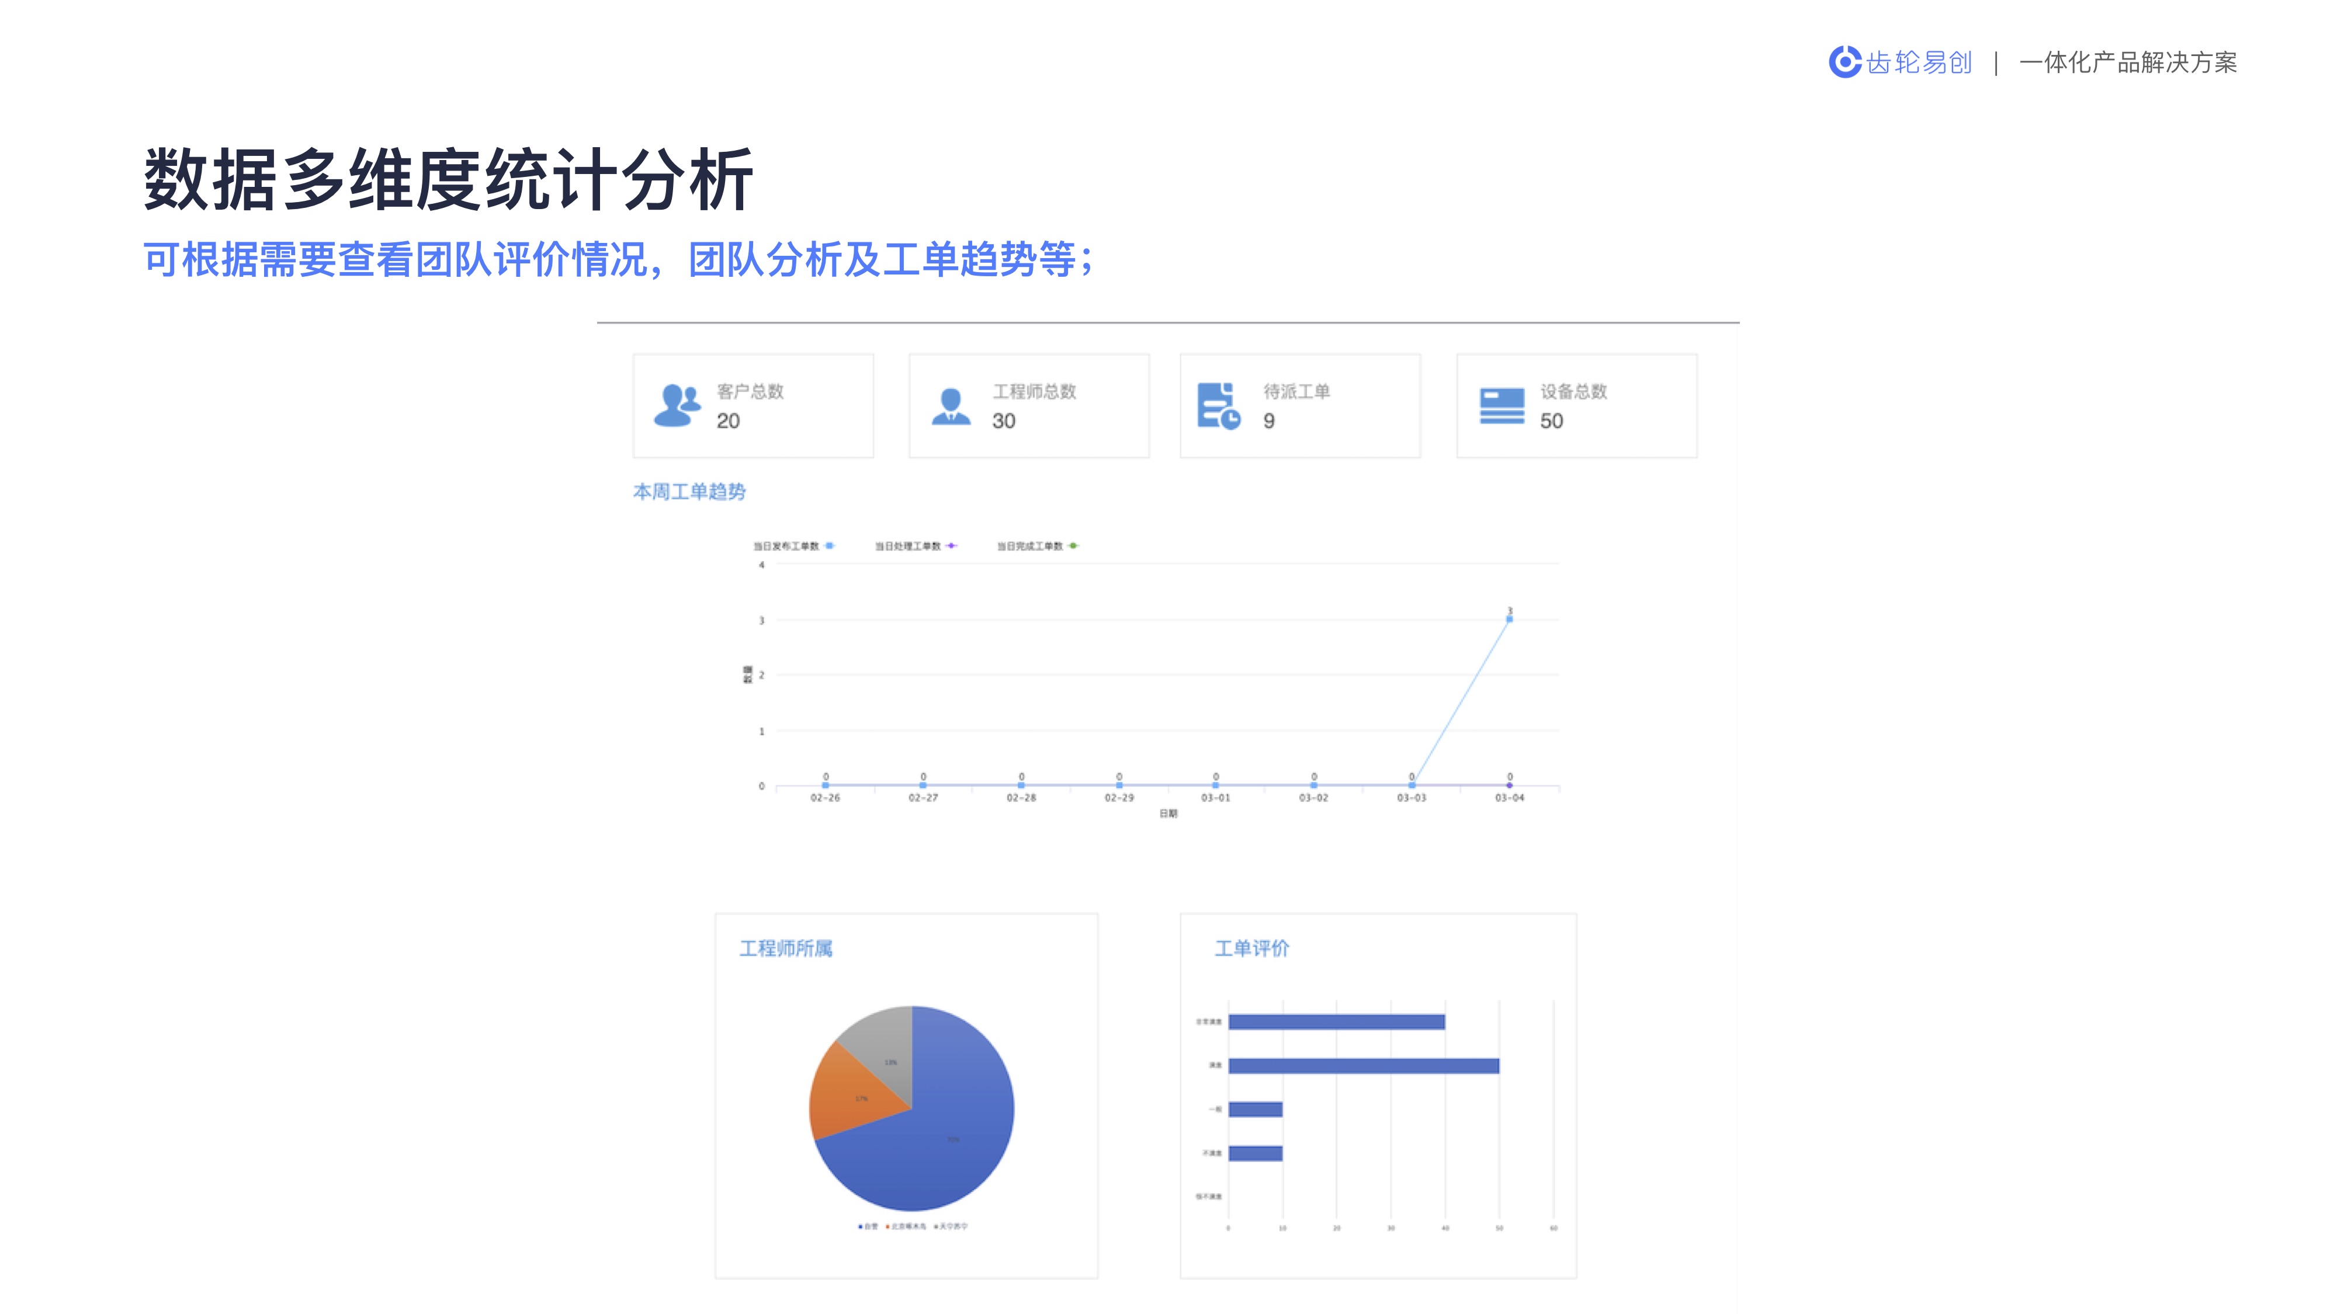Click the 不满意 rating bar
Viewport: 2337px width, 1314px height.
click(1256, 1153)
